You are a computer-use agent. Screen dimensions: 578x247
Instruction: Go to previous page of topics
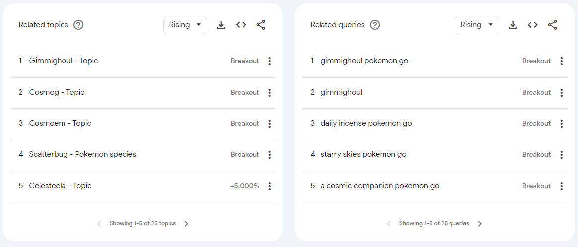99,224
